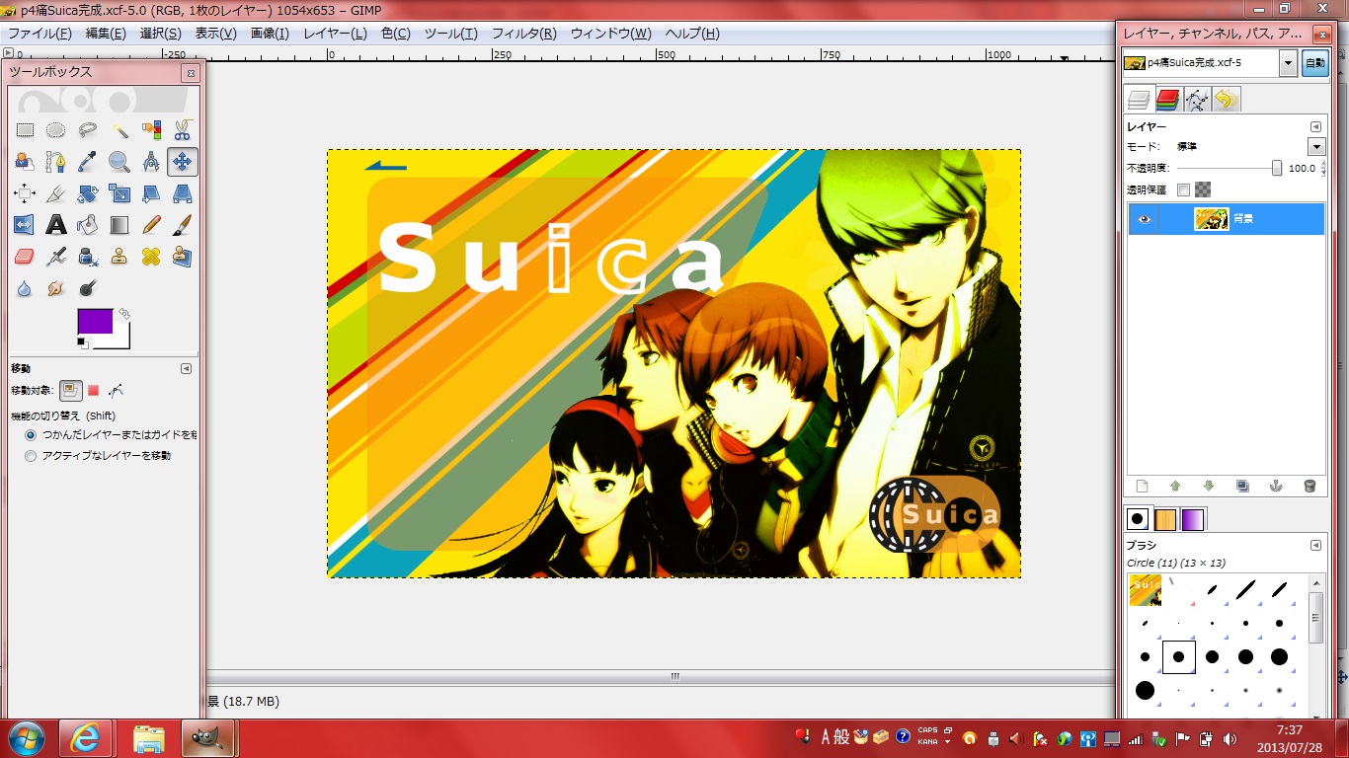The height and width of the screenshot is (758, 1349).
Task: Select the Zoom magnifier tool
Action: (x=119, y=161)
